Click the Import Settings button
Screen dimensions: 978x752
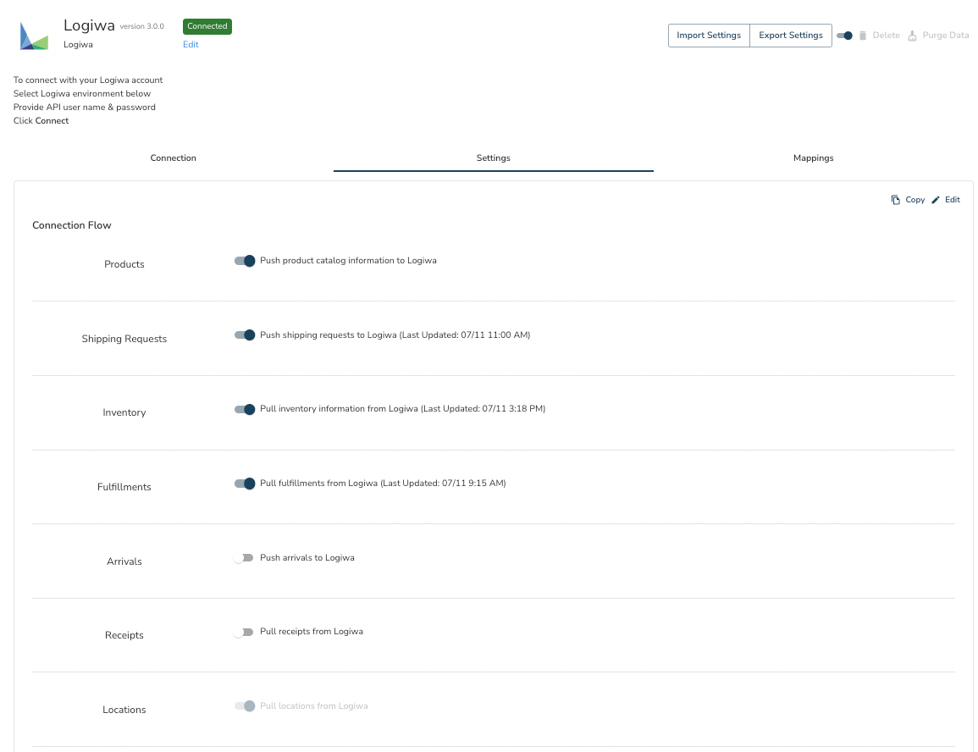tap(709, 36)
